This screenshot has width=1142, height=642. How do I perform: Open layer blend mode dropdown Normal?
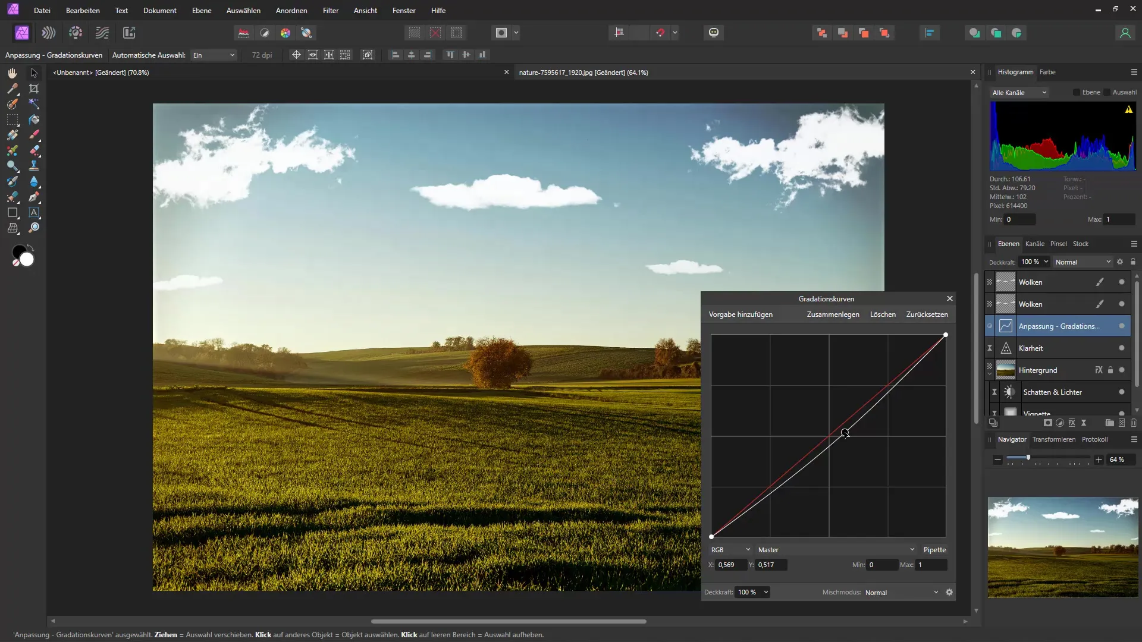pos(1083,262)
